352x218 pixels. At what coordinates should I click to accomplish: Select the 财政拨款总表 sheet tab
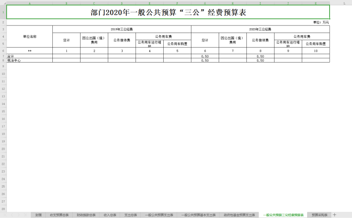tap(86, 215)
